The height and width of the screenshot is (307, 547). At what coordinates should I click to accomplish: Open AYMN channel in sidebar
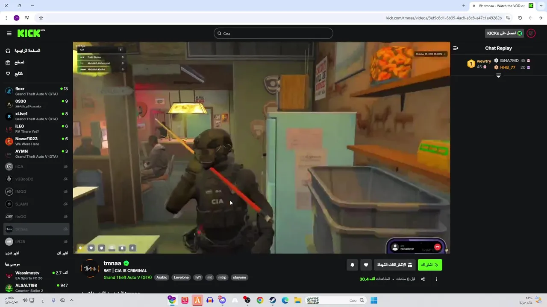click(36, 153)
